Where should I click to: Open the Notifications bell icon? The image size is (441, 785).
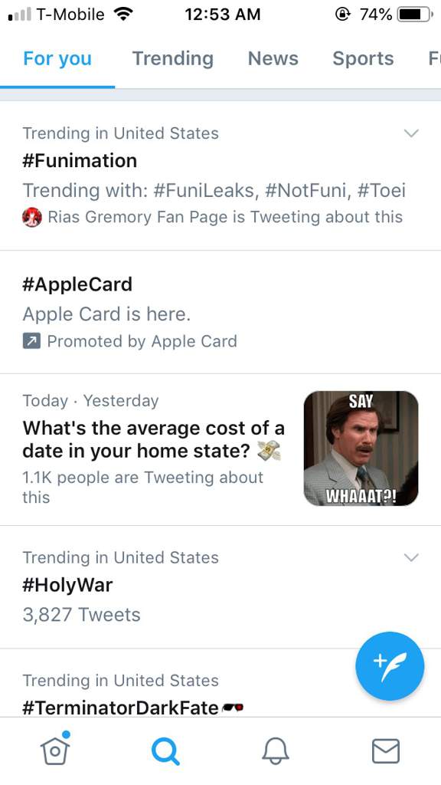pyautogui.click(x=276, y=751)
